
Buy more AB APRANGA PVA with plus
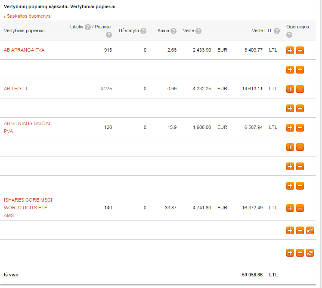(x=290, y=50)
